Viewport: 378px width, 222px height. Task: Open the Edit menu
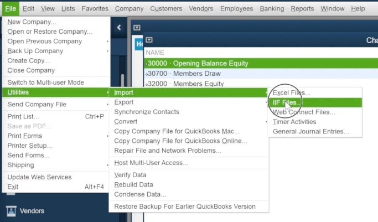click(28, 9)
